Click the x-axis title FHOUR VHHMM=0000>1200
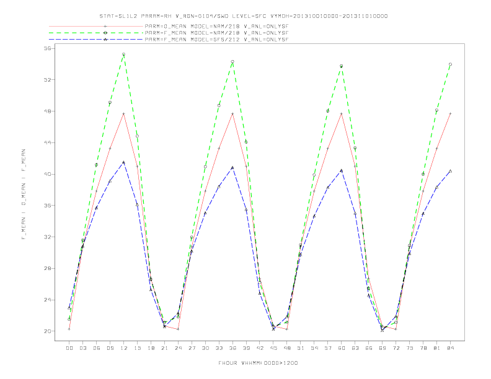This screenshot has width=491, height=379. point(258,363)
